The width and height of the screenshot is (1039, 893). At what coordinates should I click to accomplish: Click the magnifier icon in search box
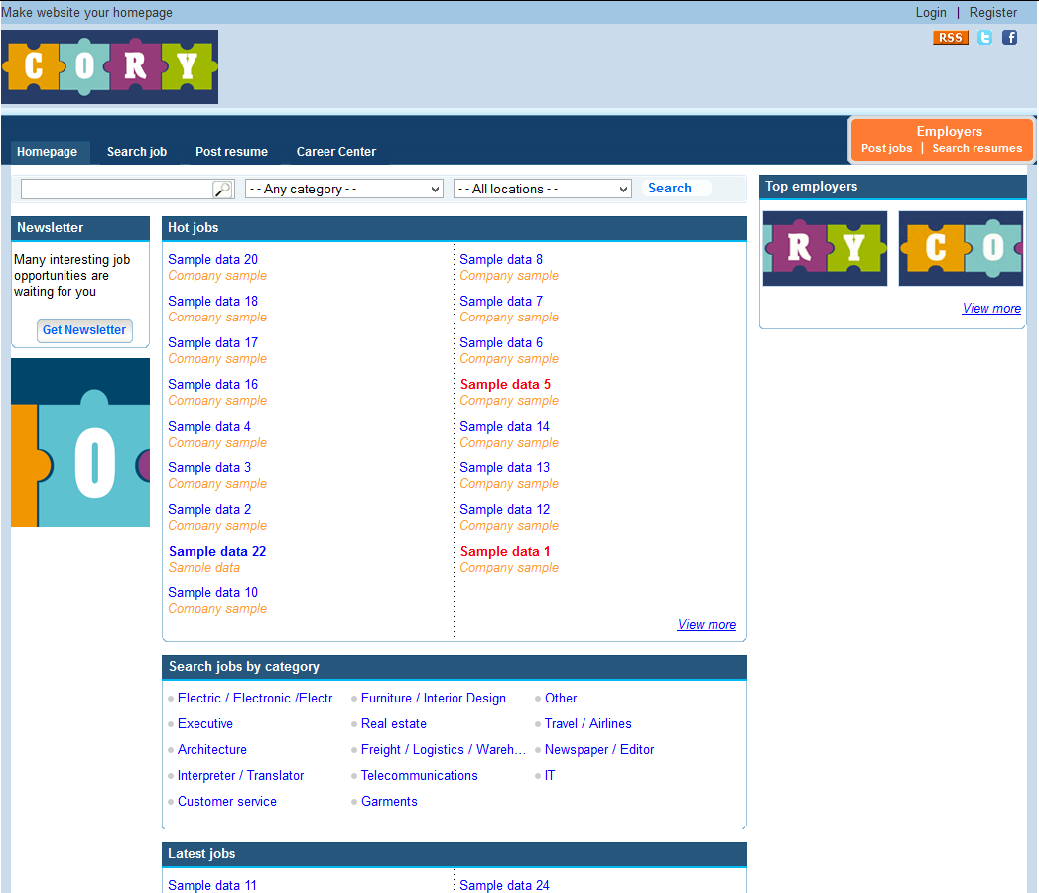(222, 189)
